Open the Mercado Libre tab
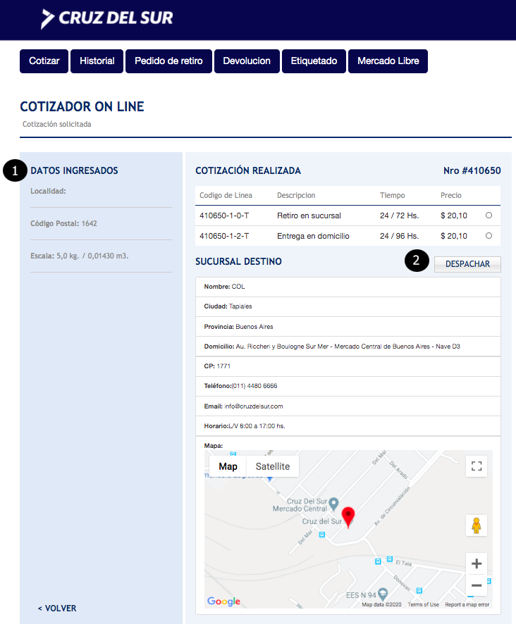Viewport: 516px width, 624px height. point(388,61)
